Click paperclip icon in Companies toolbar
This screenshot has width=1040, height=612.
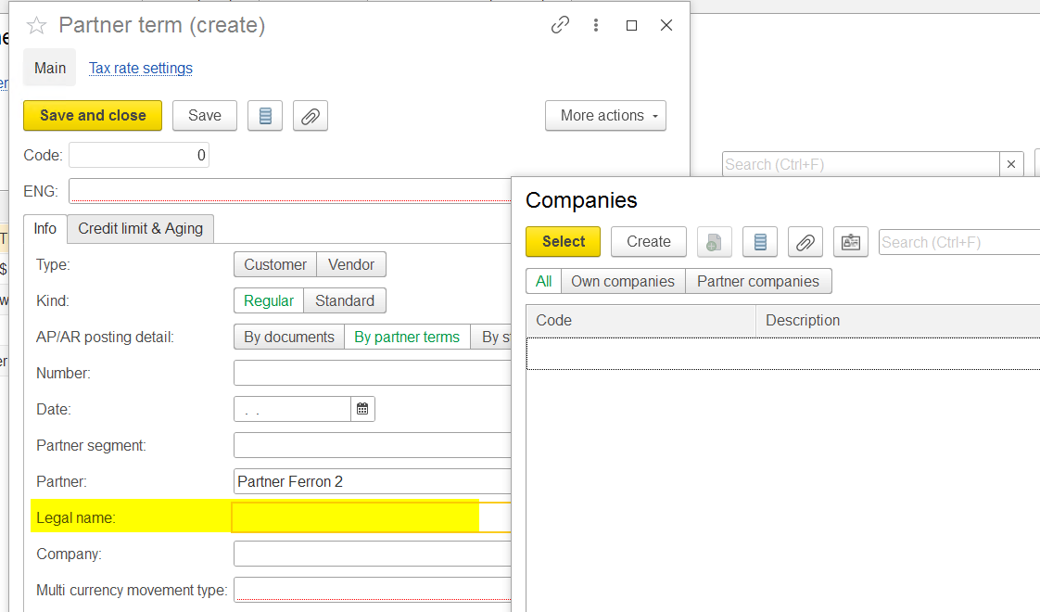tap(805, 242)
